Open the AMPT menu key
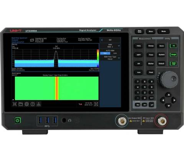Viewport: 184px width, 161px height. (139, 55)
